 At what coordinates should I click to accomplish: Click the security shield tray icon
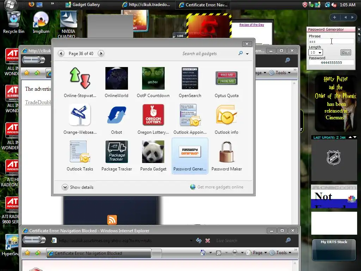[x=305, y=5]
